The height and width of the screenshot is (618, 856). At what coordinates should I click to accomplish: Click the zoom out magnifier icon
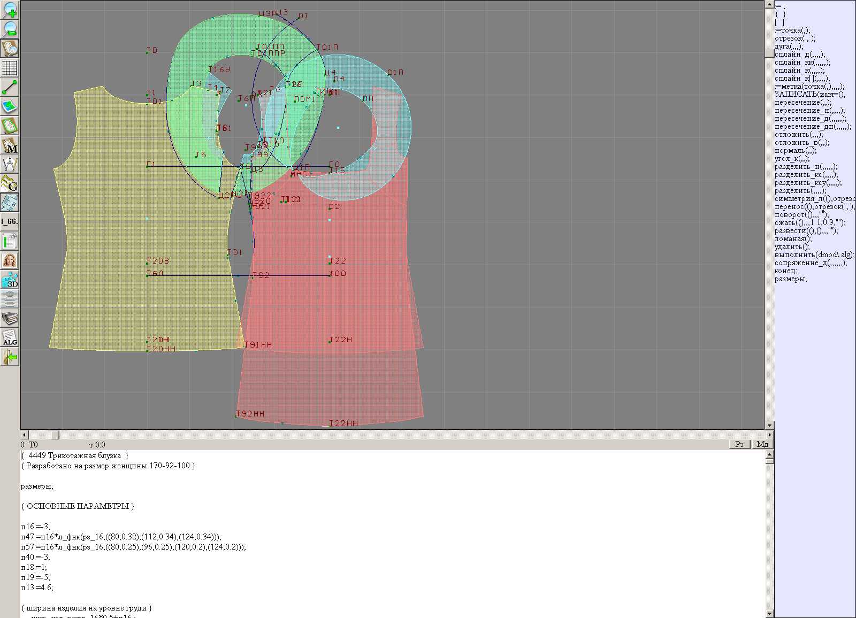[x=10, y=29]
